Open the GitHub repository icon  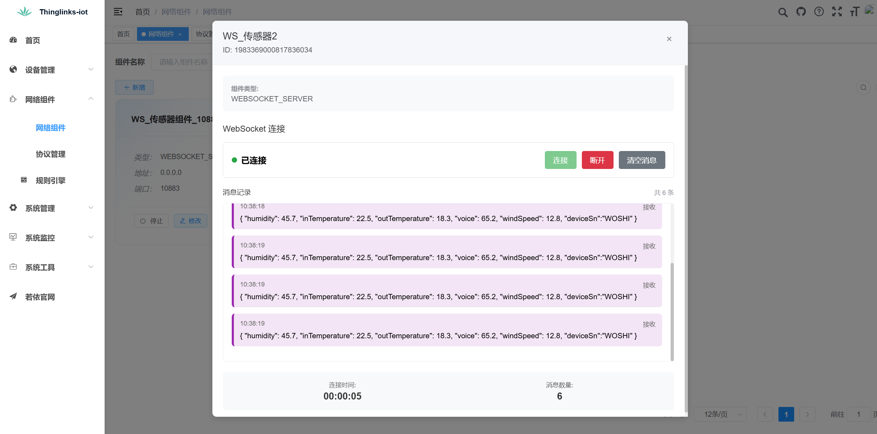(801, 12)
